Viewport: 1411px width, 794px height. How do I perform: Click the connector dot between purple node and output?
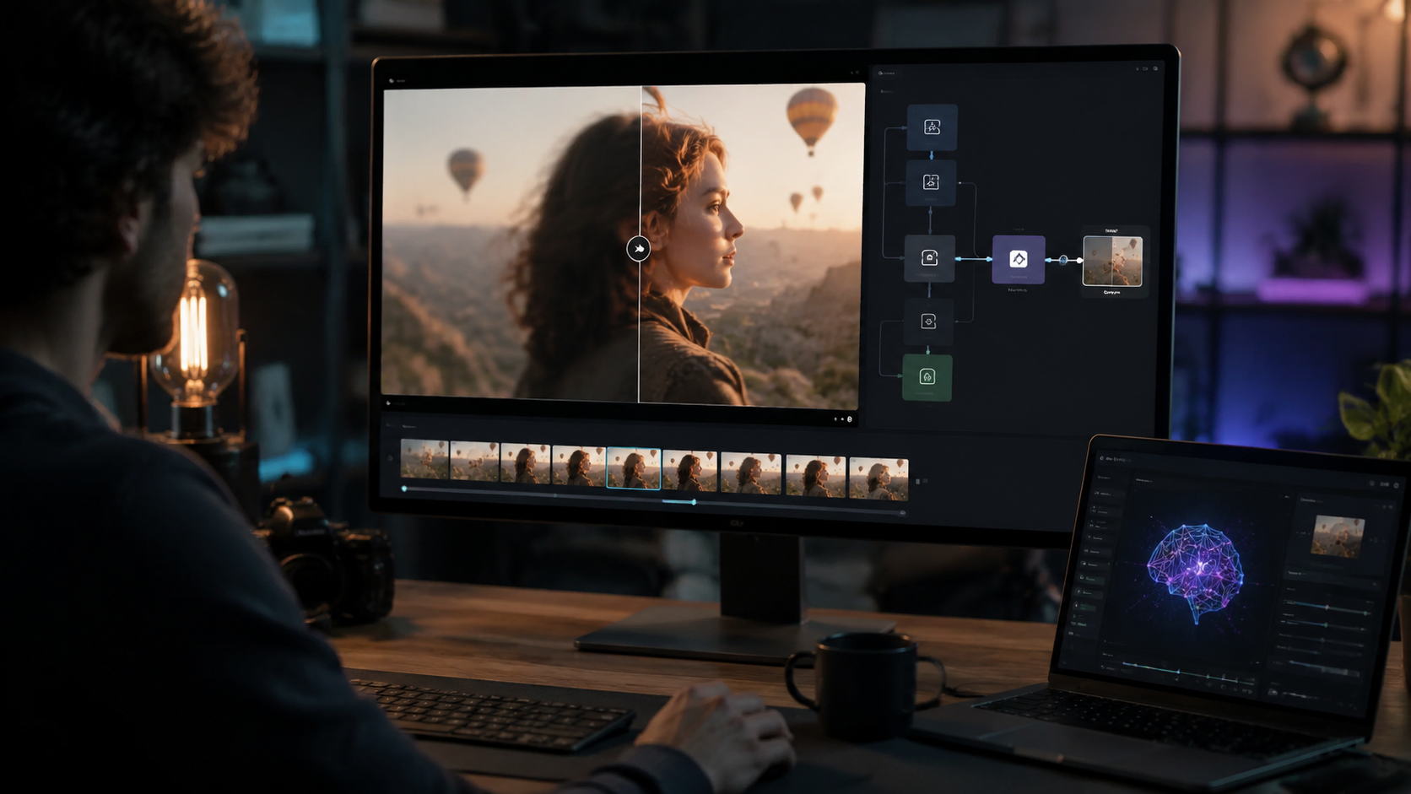1063,260
